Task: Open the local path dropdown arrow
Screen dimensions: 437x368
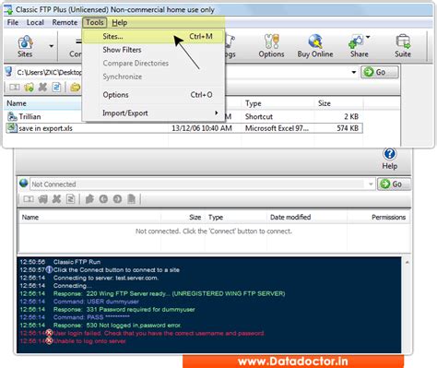Action: [354, 72]
